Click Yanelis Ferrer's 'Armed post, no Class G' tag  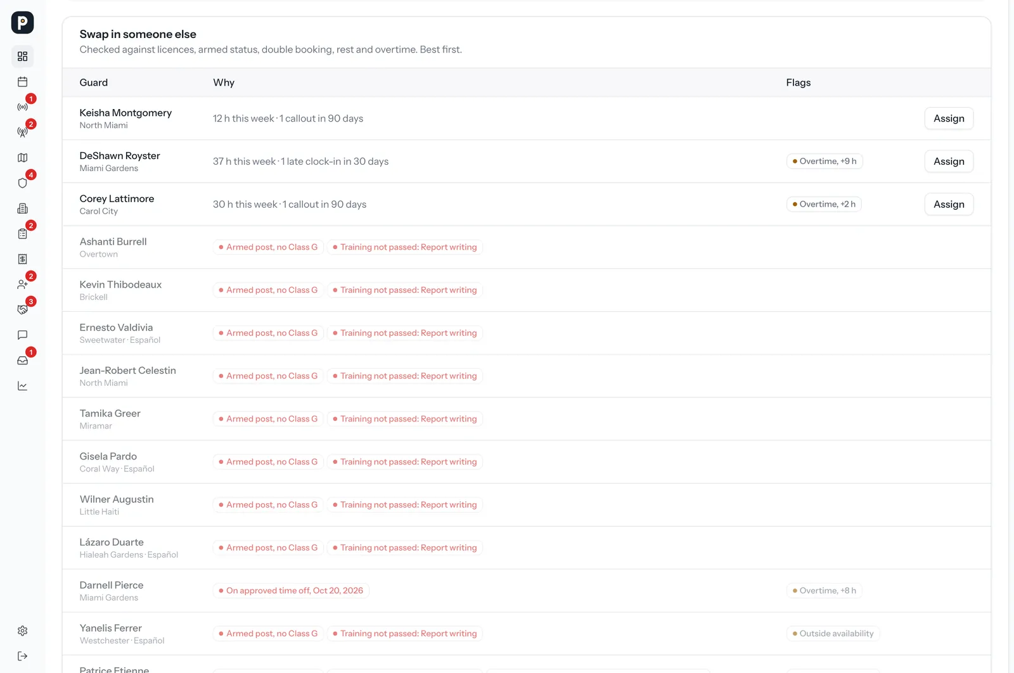(x=268, y=634)
